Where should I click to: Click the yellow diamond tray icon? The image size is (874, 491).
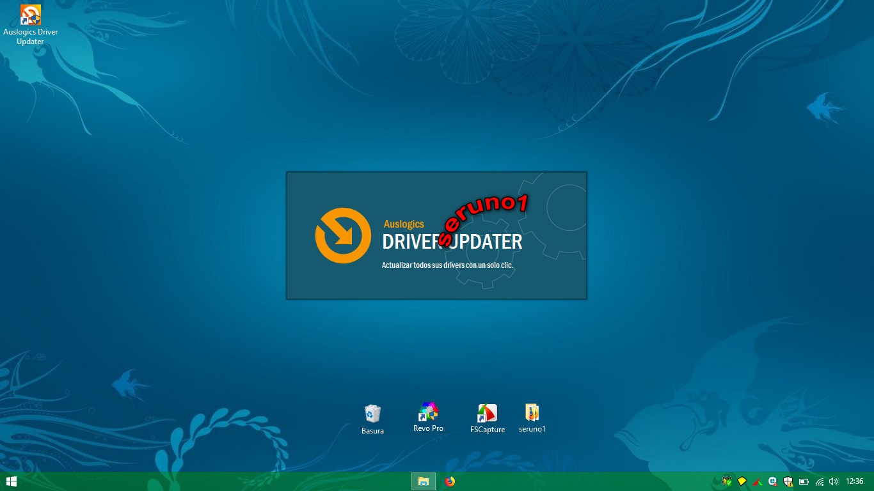[742, 481]
